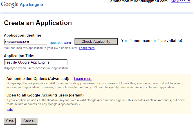The width and height of the screenshot is (193, 126).
Task: Click 'Authentication Options (Advanced):' heading
Action: tap(38, 79)
